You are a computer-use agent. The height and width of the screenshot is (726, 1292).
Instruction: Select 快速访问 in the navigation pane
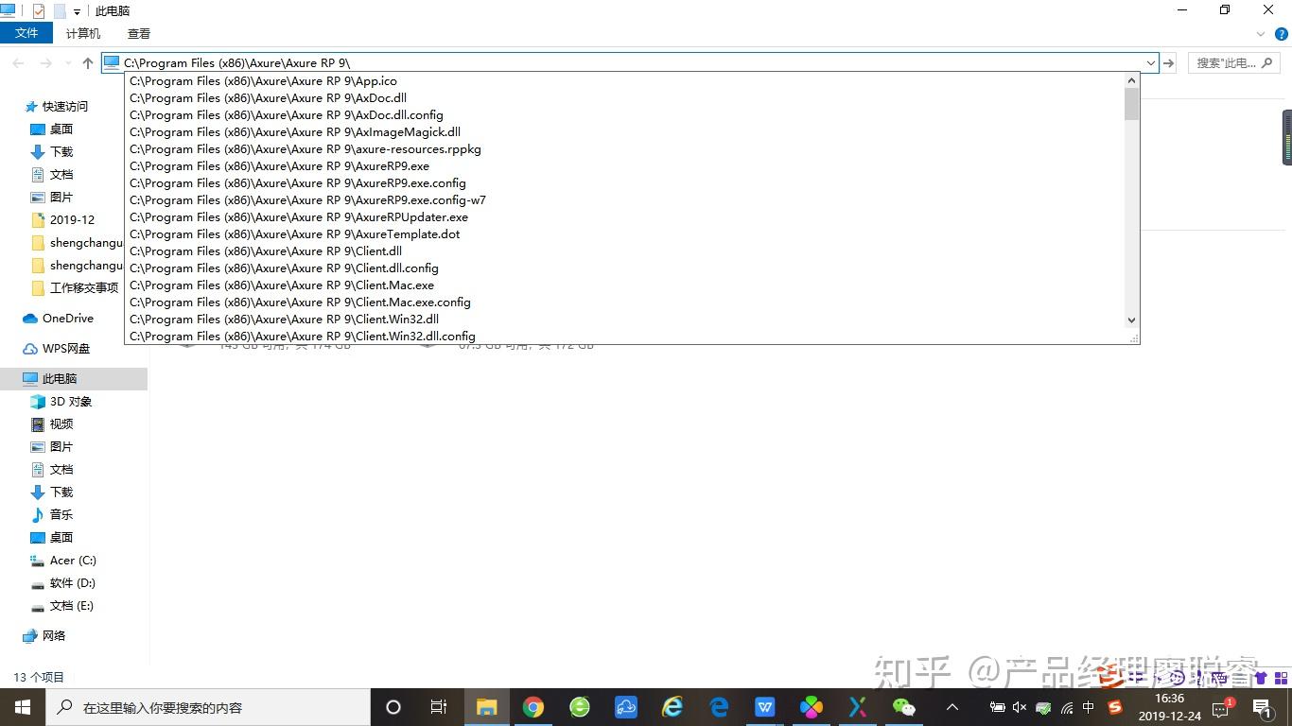pos(64,107)
